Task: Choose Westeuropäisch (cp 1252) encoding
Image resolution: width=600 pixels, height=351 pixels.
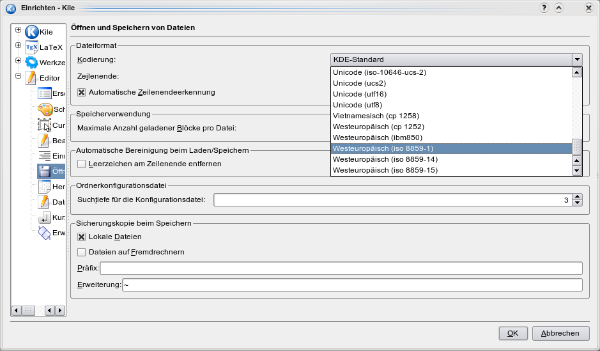Action: click(x=452, y=127)
